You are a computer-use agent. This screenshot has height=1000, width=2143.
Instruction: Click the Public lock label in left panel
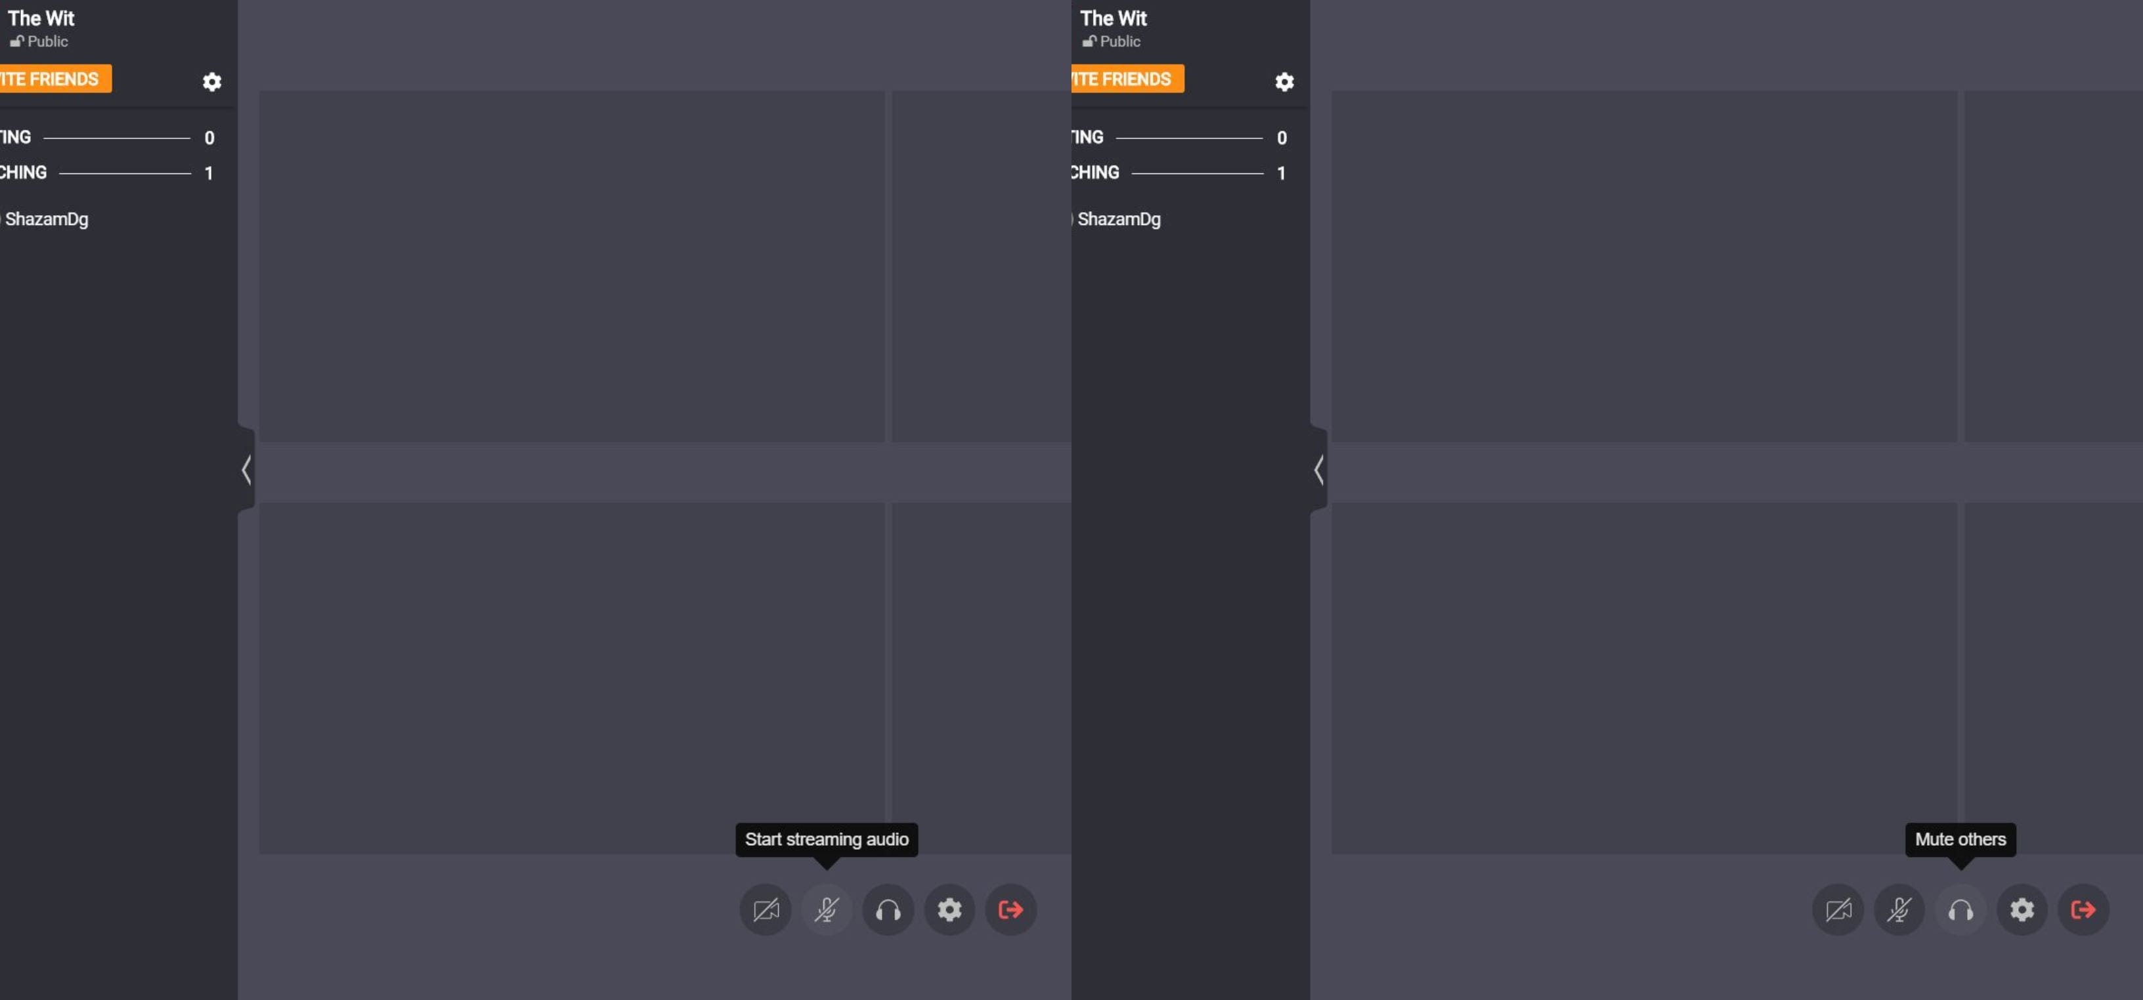(39, 41)
